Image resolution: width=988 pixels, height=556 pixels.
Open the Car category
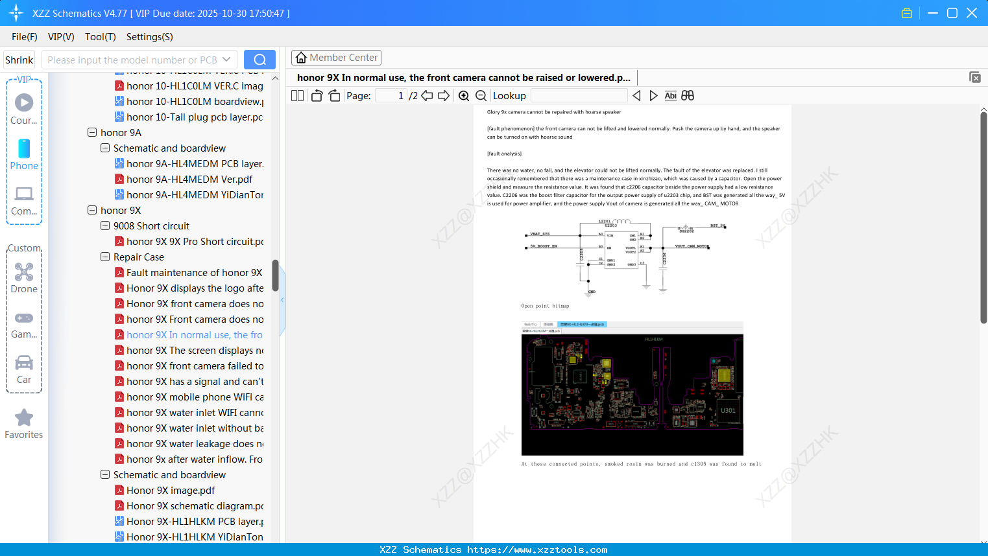(x=24, y=369)
